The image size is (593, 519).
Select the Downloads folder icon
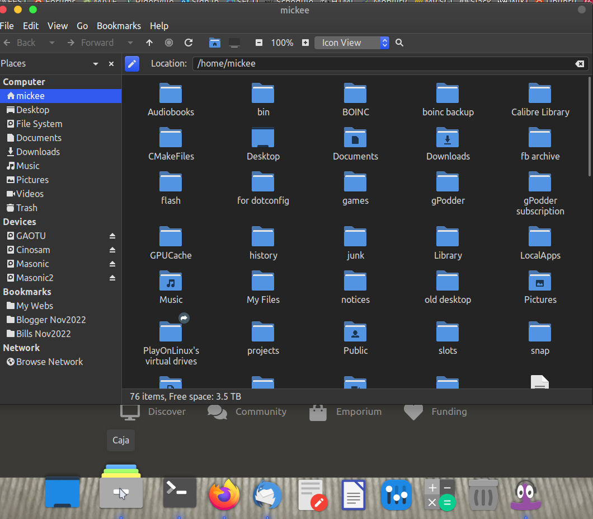448,137
